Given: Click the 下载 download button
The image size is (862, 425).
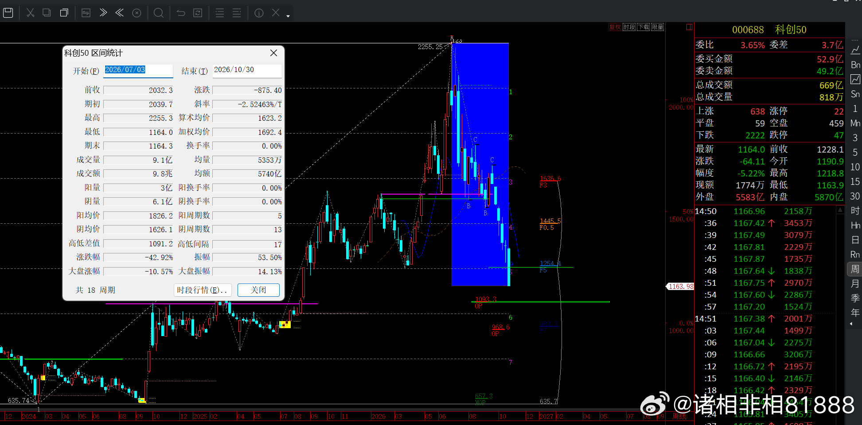Looking at the screenshot, I should (x=644, y=27).
